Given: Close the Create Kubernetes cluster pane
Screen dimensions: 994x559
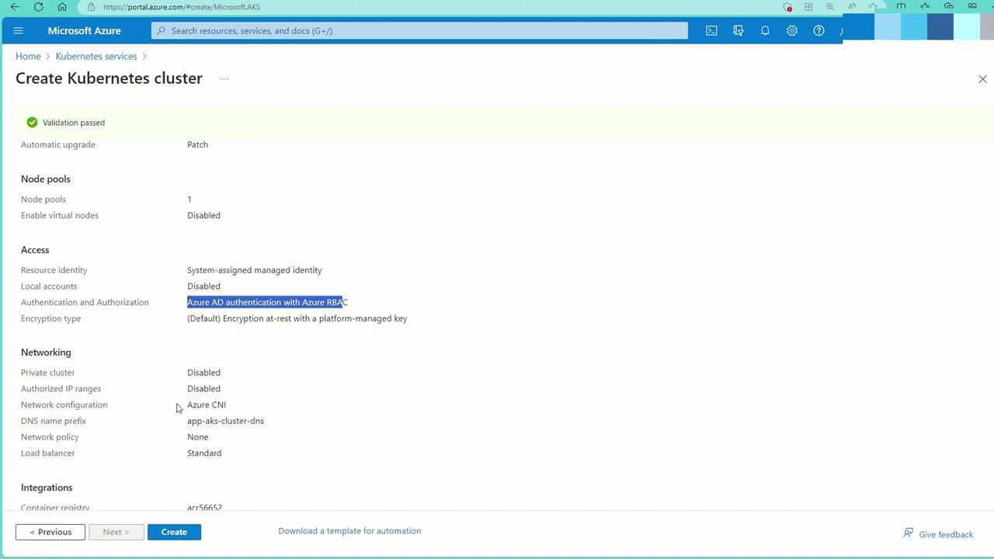Looking at the screenshot, I should [x=982, y=79].
